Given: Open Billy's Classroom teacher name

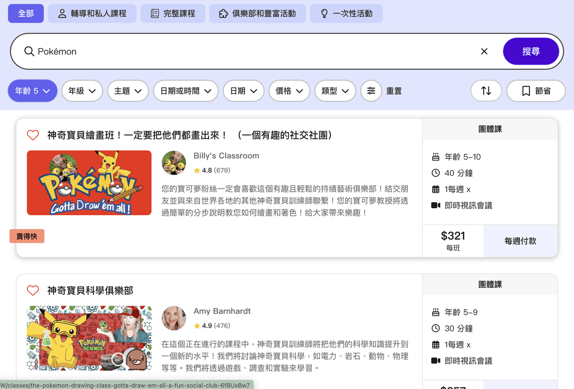Looking at the screenshot, I should pyautogui.click(x=226, y=156).
